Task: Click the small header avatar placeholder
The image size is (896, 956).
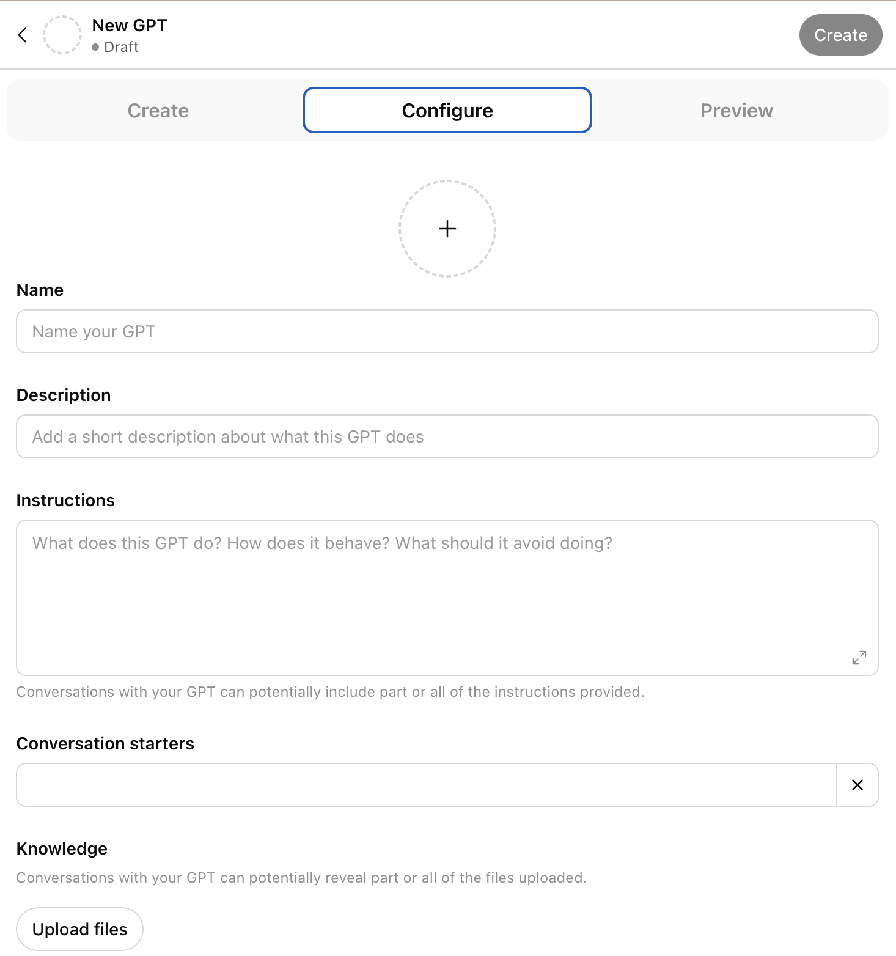Action: pyautogui.click(x=62, y=35)
